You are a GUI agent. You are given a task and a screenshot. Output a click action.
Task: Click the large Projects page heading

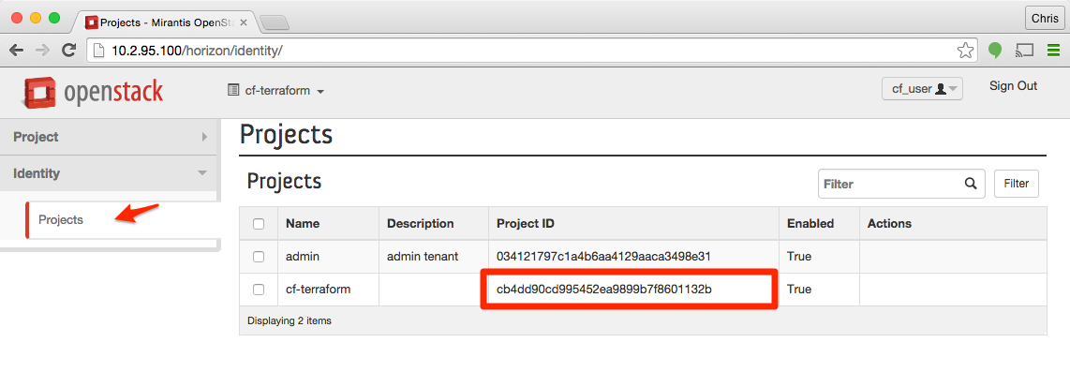286,135
